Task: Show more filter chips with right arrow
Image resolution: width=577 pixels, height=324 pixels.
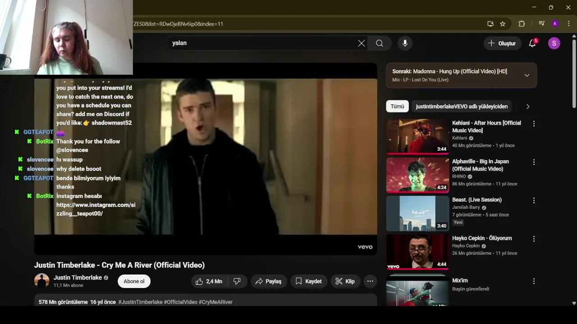Action: [x=528, y=107]
